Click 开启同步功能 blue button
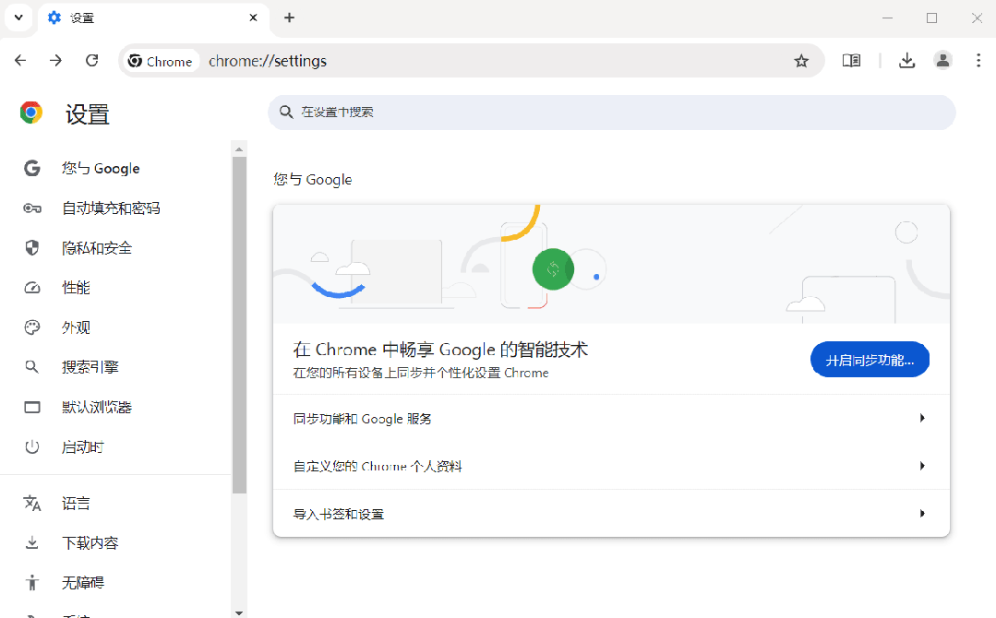This screenshot has width=996, height=618. tap(870, 360)
